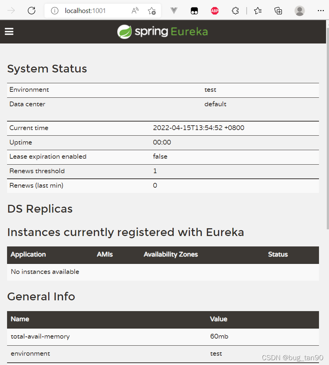
Task: Open Read Aloud icon in address bar
Action: (135, 11)
